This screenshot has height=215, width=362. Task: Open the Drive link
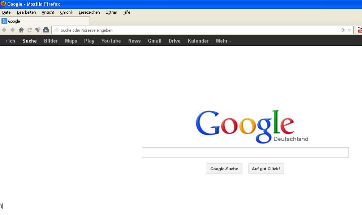point(174,41)
